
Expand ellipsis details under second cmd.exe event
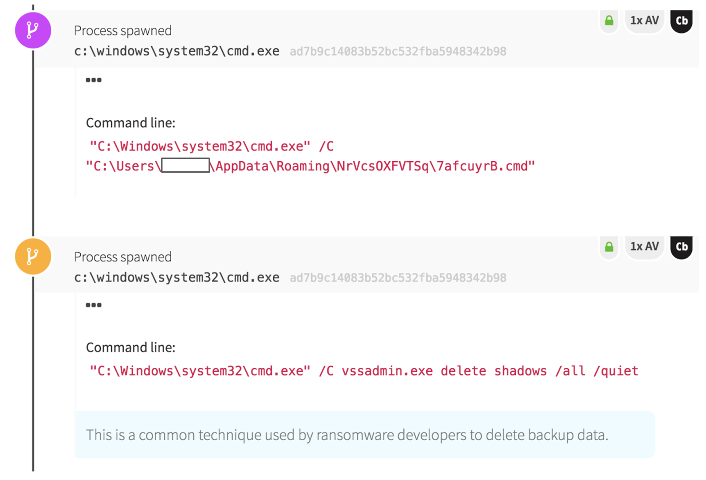click(x=94, y=305)
